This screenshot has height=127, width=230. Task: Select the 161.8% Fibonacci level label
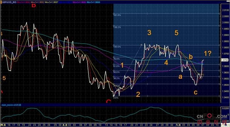117,15
